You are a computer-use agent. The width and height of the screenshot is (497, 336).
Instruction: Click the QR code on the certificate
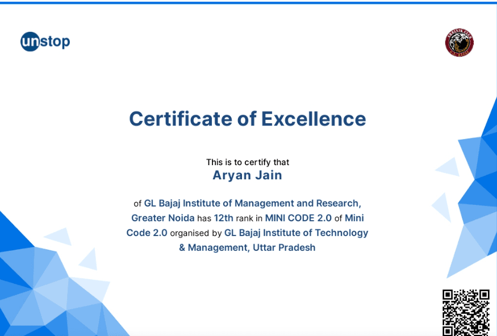coord(466,312)
